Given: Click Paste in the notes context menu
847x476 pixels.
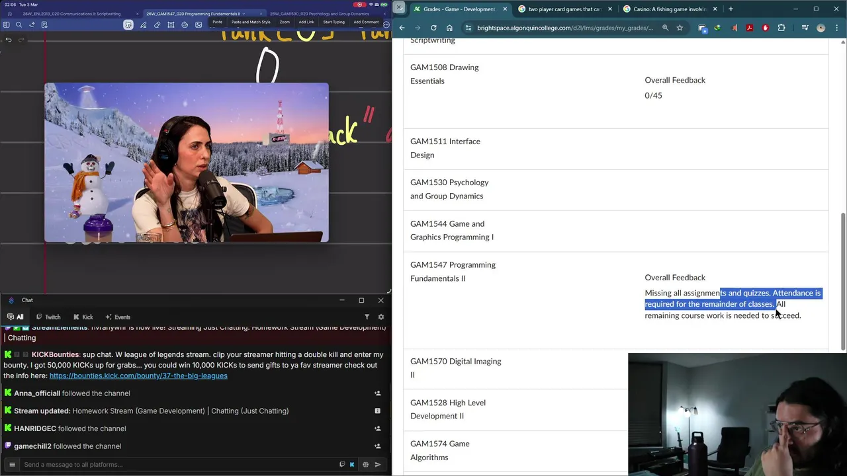Looking at the screenshot, I should [217, 22].
